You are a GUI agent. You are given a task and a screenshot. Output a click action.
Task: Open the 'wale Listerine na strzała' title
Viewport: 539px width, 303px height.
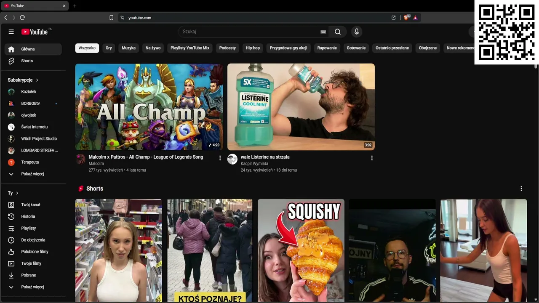[x=265, y=157]
